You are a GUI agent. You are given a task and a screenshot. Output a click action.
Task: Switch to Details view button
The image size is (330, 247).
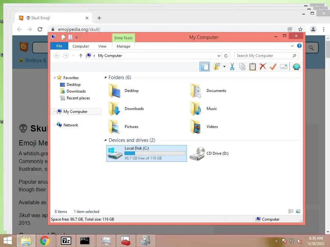point(291,211)
